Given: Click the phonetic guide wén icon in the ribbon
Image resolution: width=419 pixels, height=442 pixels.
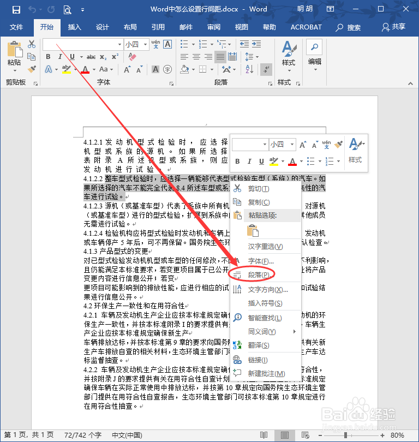Looking at the screenshot, I should pos(155,44).
